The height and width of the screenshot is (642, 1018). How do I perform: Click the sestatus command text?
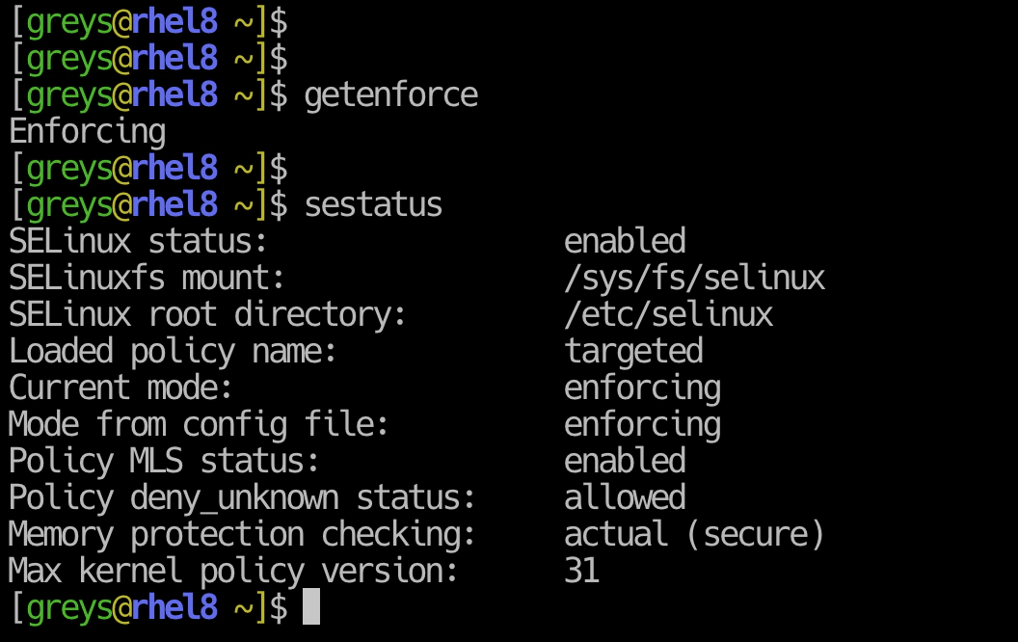(x=373, y=205)
